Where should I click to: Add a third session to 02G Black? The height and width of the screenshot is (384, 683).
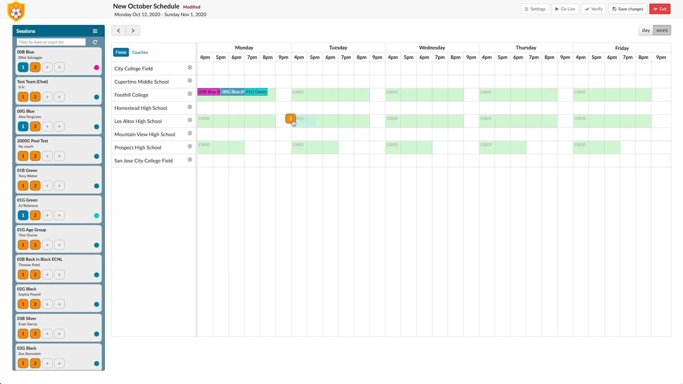coord(47,304)
